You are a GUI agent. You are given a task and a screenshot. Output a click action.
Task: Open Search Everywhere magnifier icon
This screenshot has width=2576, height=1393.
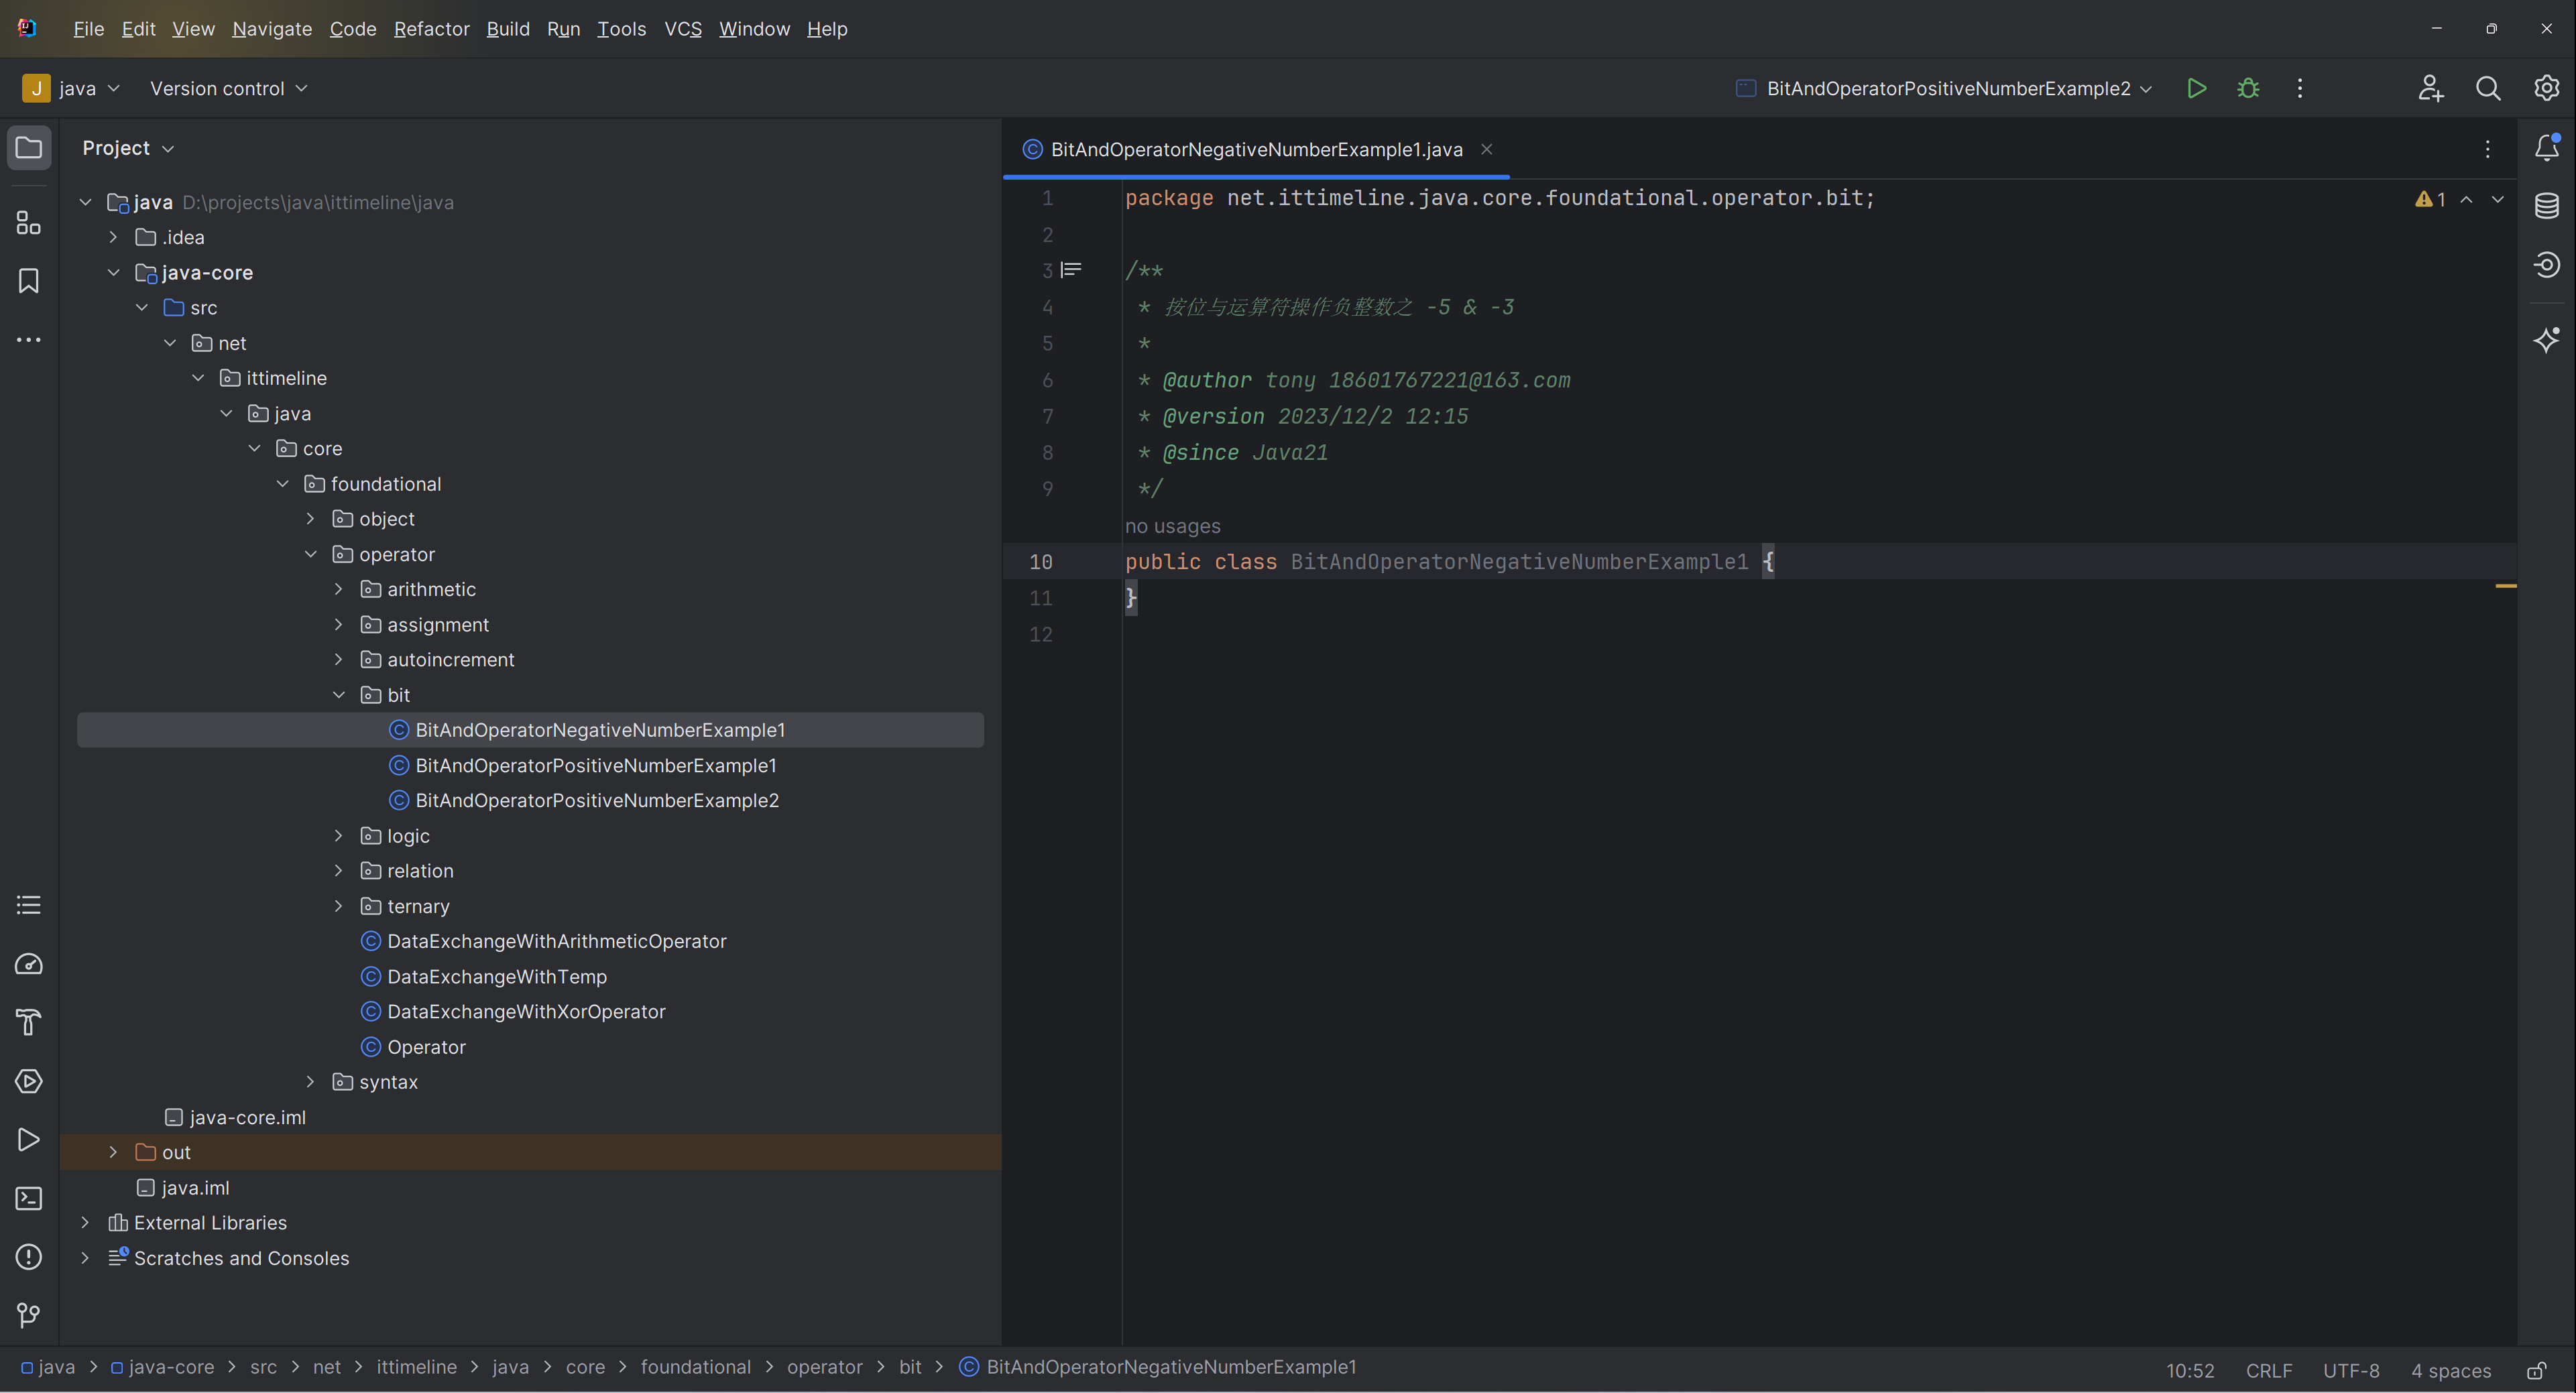pyautogui.click(x=2488, y=88)
